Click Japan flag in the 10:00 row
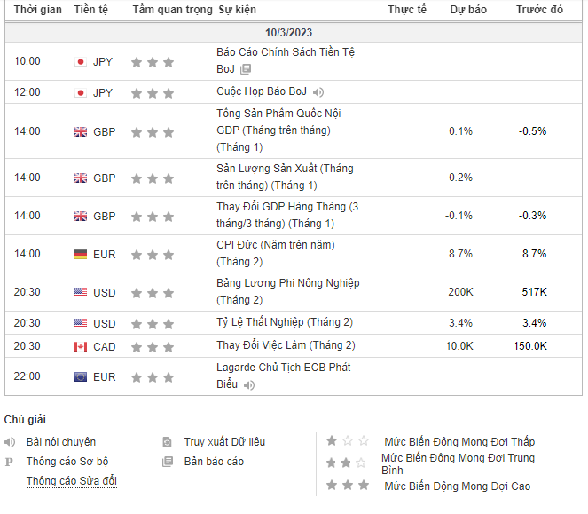Viewport: 588px width, 514px height. pos(81,61)
